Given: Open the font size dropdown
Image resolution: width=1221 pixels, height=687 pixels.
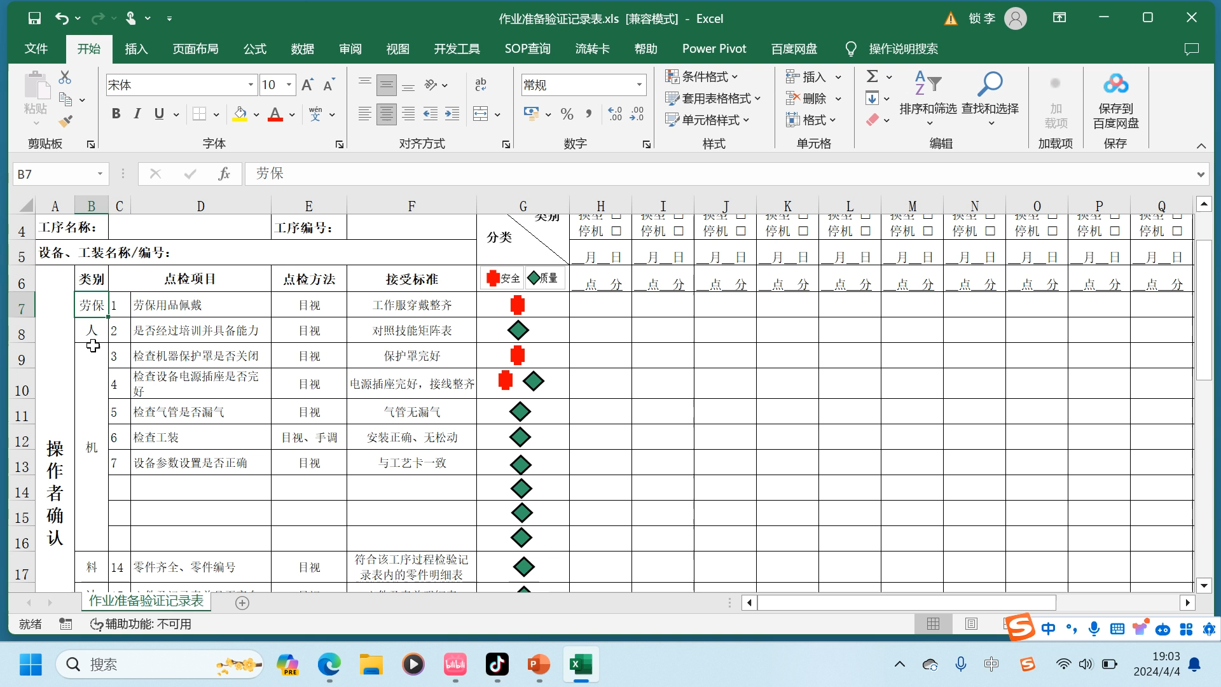Looking at the screenshot, I should pyautogui.click(x=287, y=84).
